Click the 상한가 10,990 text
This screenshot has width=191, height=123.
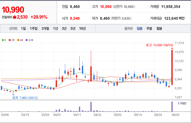pos(124,7)
